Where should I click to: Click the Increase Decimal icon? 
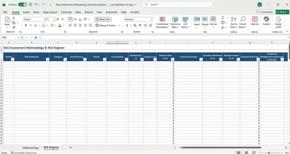click(145, 25)
